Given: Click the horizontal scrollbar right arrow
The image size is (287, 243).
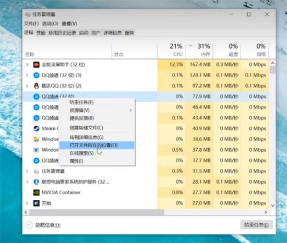Looking at the screenshot, I should pos(266,212).
